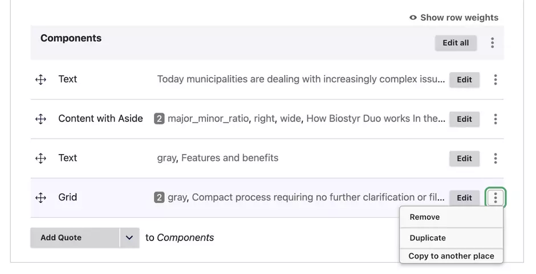
Task: Select Remove from the context menu
Action: click(425, 217)
